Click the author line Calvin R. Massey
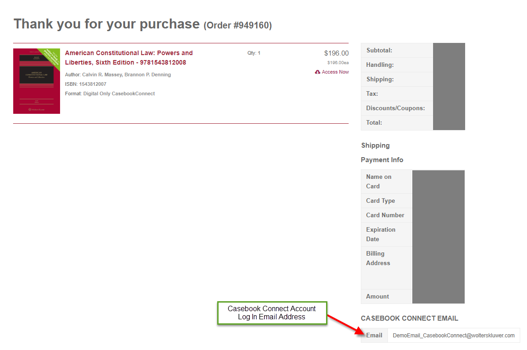Screen dimensions: 527x350 [x=118, y=75]
